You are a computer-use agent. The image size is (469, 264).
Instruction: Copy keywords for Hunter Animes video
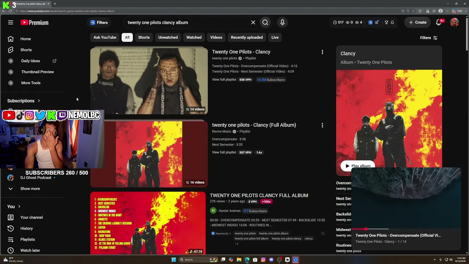pyautogui.click(x=323, y=234)
